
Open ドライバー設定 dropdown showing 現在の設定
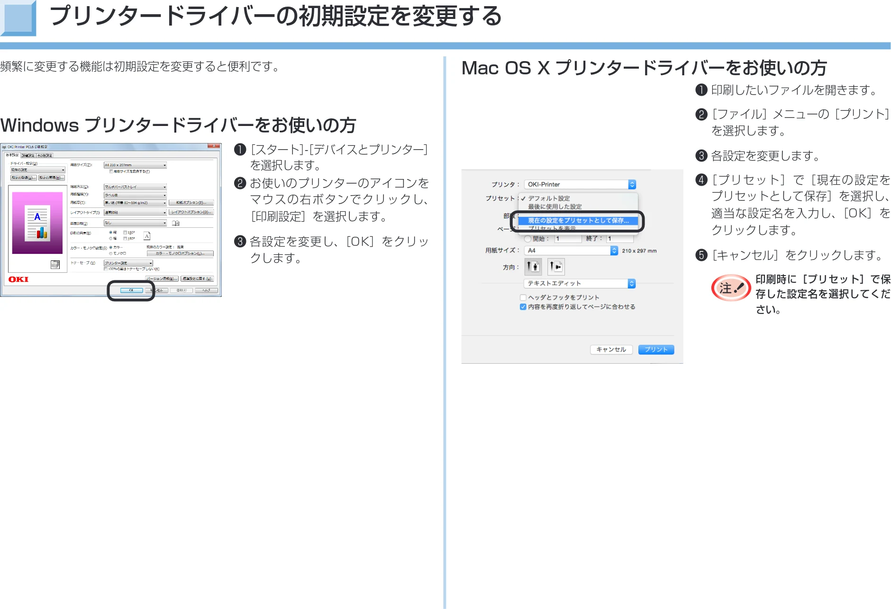coord(37,170)
